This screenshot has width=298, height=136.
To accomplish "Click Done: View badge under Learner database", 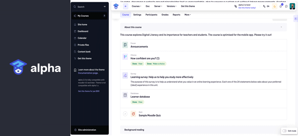I will click(x=137, y=102).
